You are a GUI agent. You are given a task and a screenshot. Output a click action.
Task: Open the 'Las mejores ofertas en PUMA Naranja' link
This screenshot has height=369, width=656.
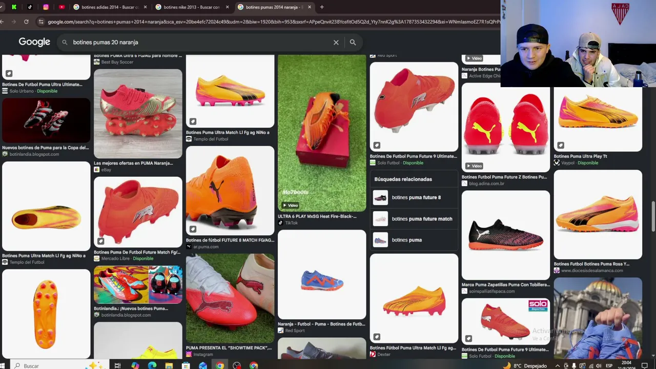click(133, 163)
